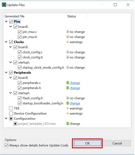Click the warning icon in Device Configuration row
The width and height of the screenshot is (135, 155).
pyautogui.click(x=68, y=113)
